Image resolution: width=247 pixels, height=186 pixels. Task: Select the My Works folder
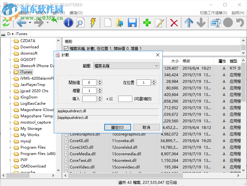pyautogui.click(x=30, y=135)
